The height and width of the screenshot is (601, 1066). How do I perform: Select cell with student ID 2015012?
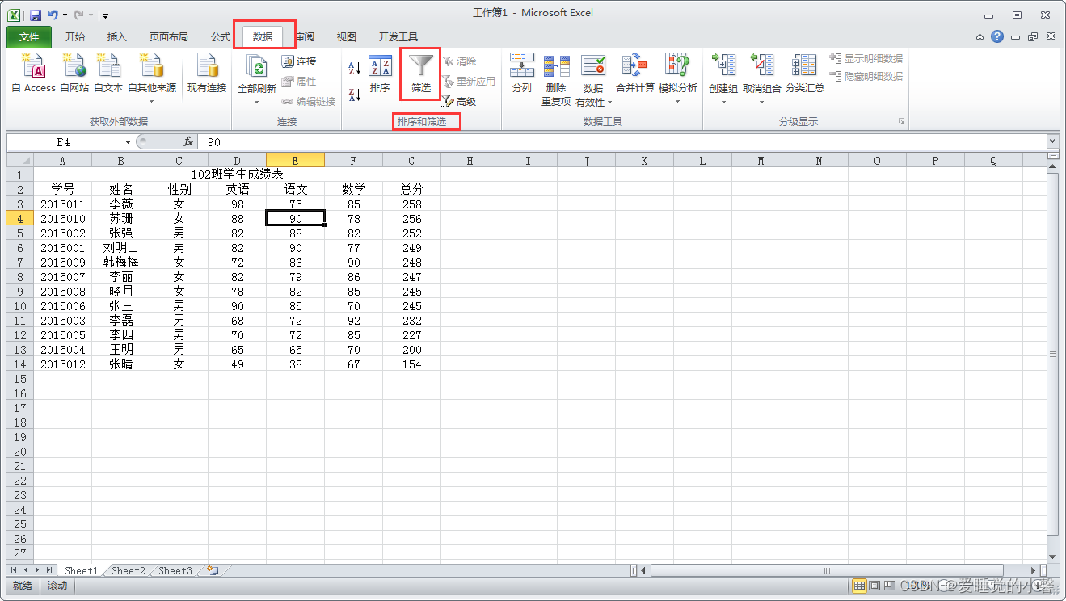[63, 364]
